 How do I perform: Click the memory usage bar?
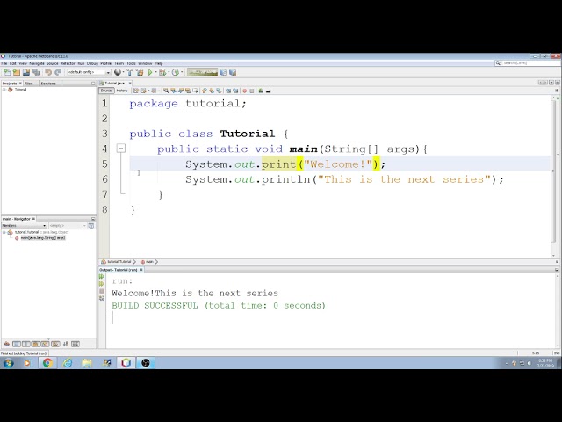point(202,72)
